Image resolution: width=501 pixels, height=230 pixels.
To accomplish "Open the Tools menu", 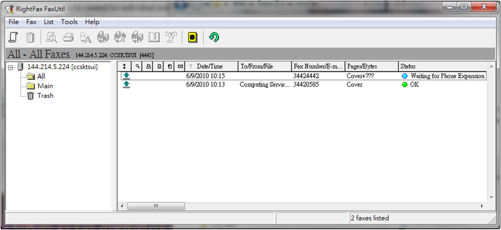I will click(69, 22).
